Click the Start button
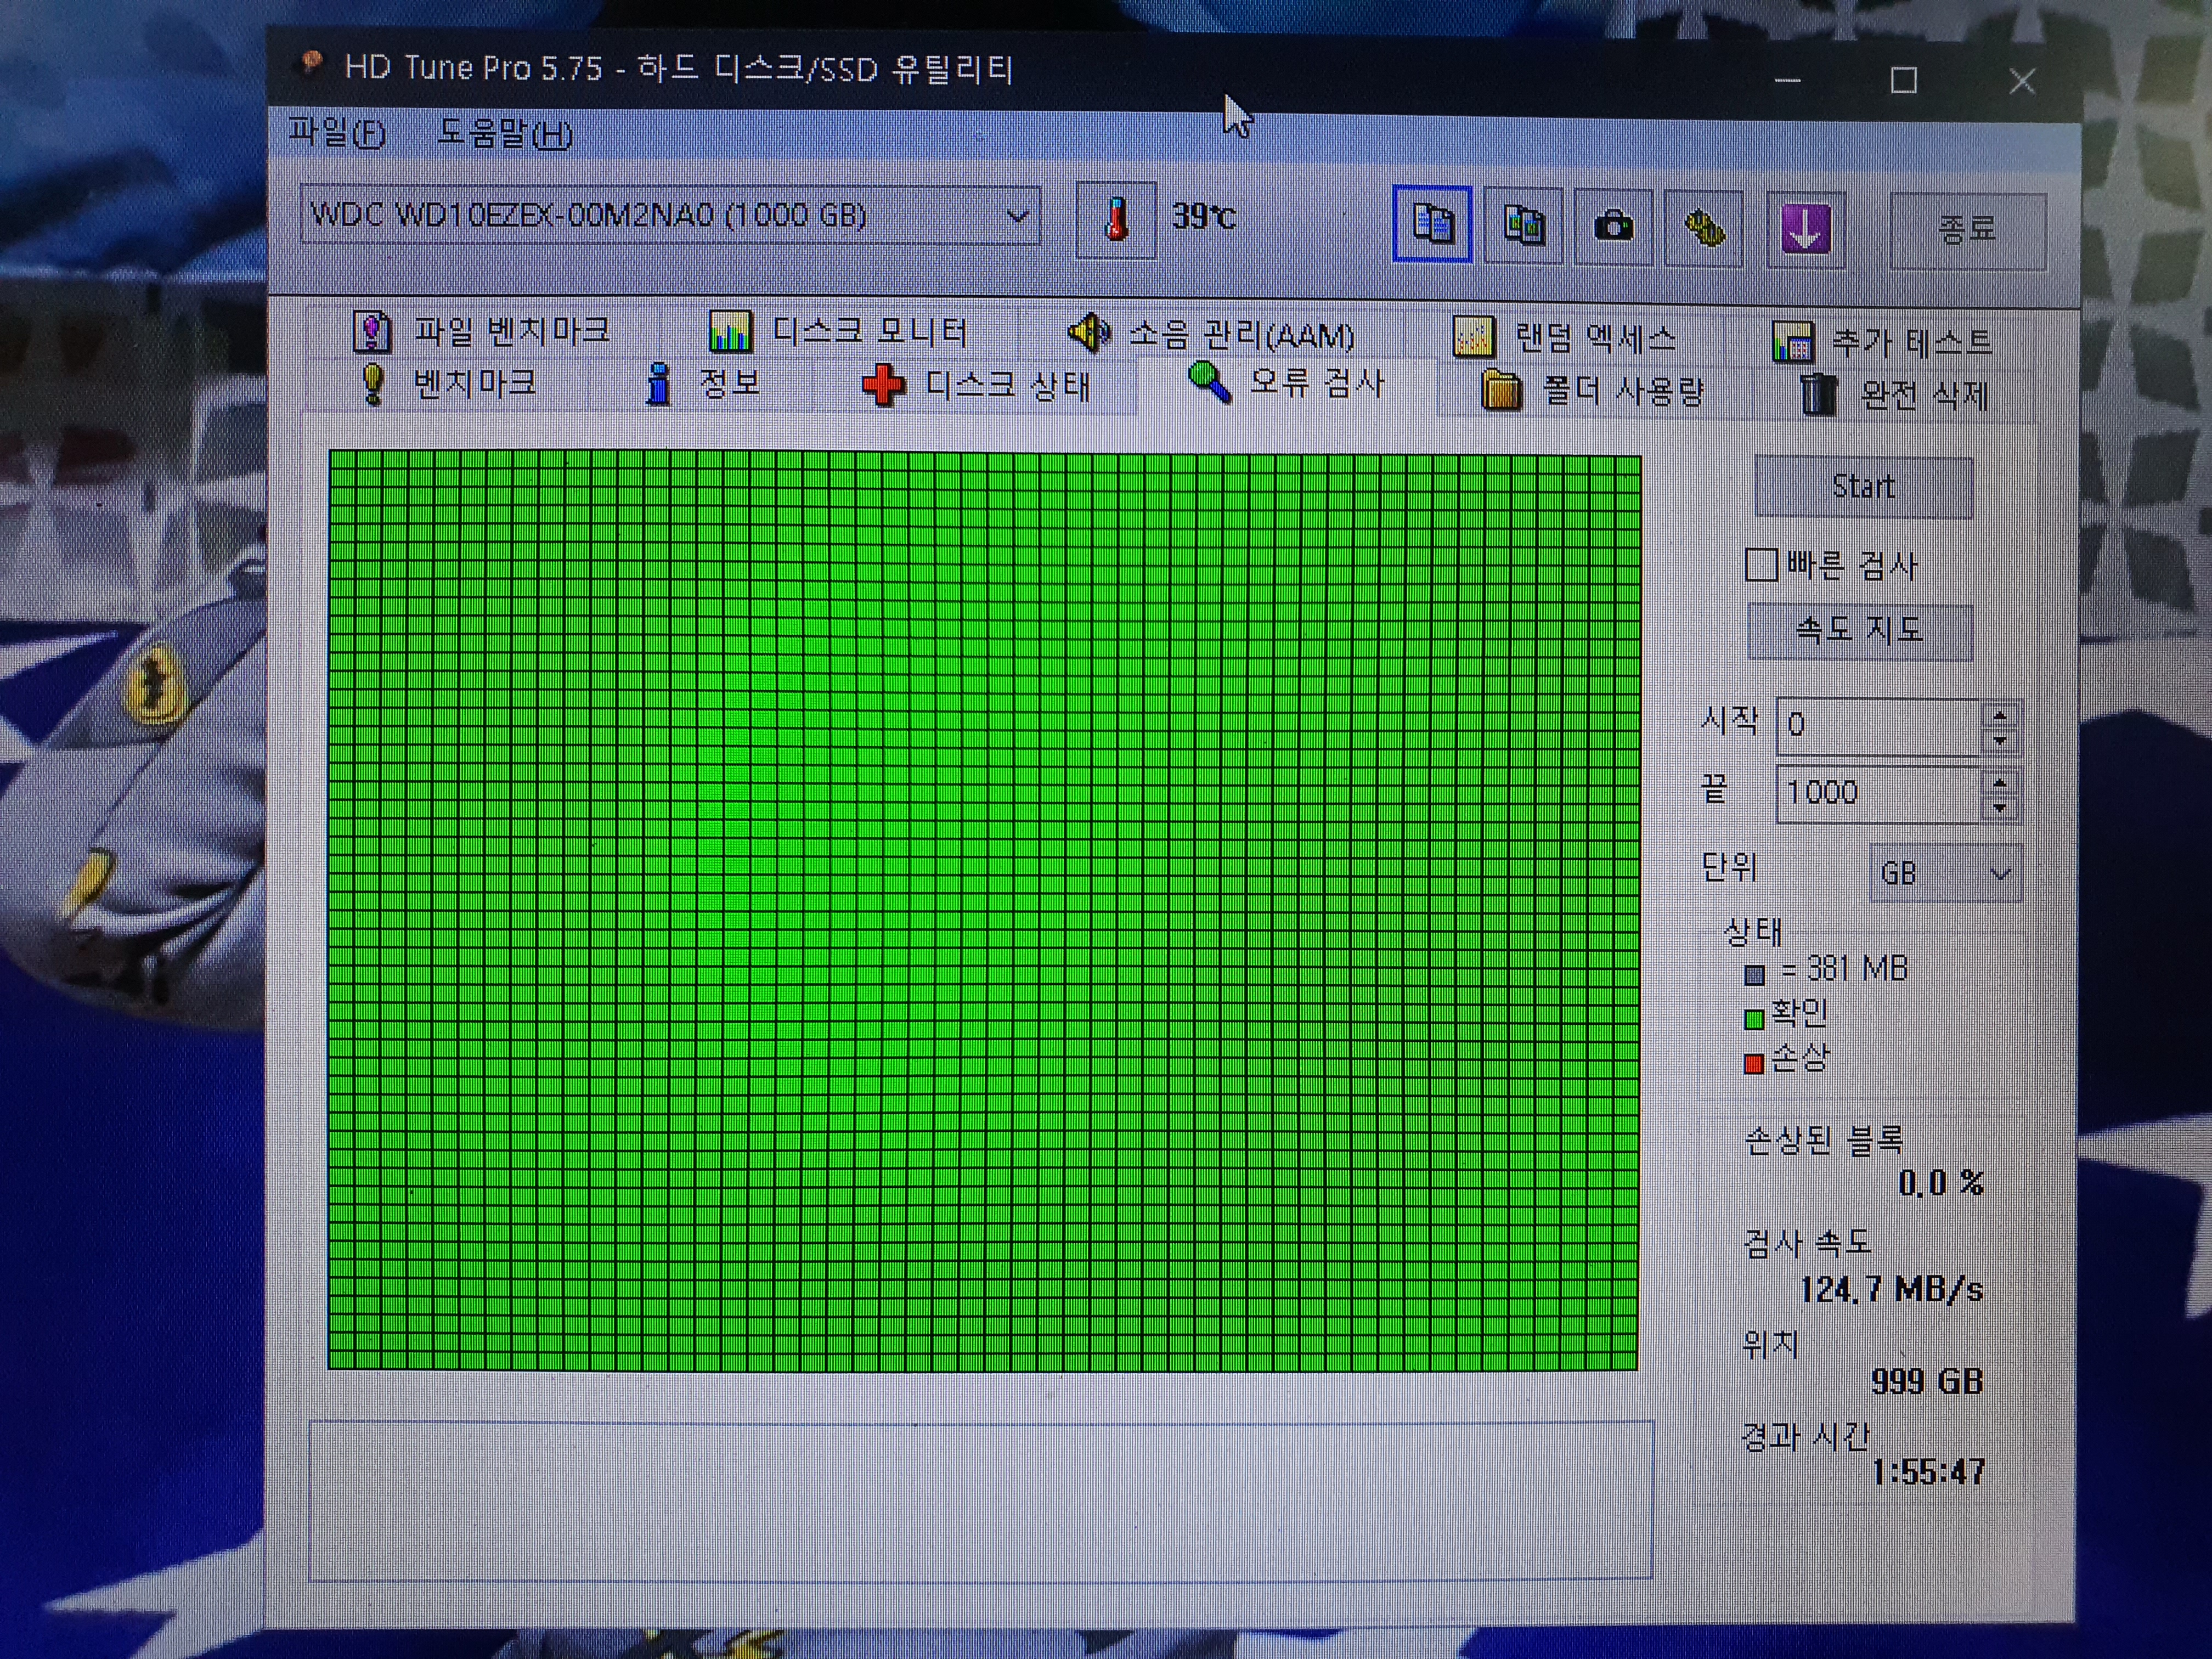2212x1659 pixels. tap(1864, 487)
